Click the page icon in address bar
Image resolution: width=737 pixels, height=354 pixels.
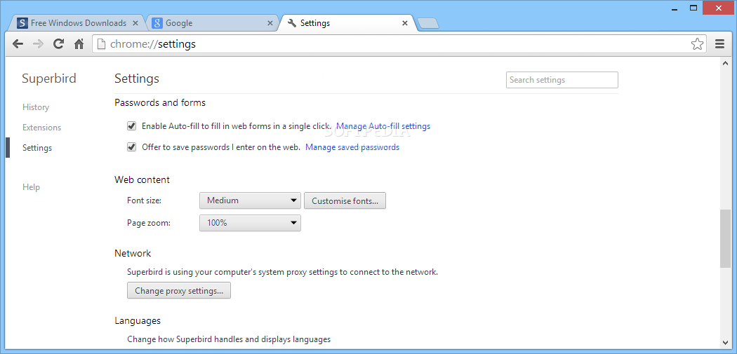(x=101, y=44)
